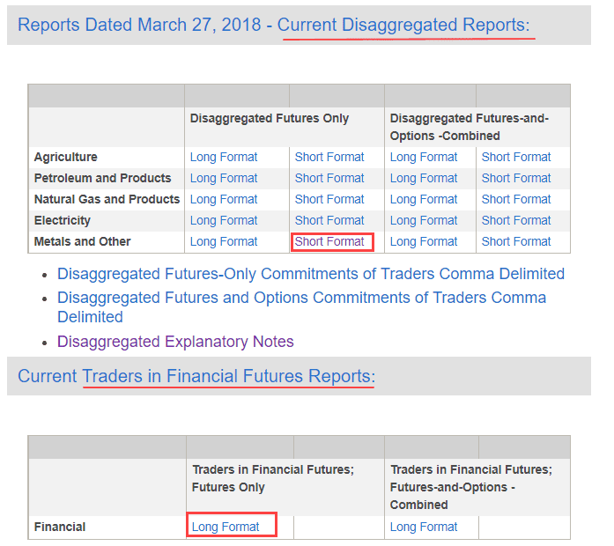This screenshot has width=614, height=546.
Task: Open Natural Gas Combined Long Format report
Action: click(x=424, y=199)
